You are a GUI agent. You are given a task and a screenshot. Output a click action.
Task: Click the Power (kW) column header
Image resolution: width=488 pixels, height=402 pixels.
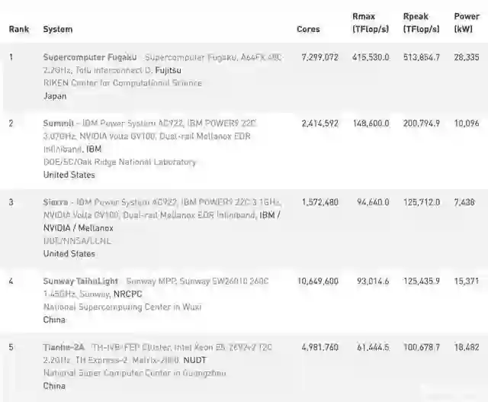(467, 23)
